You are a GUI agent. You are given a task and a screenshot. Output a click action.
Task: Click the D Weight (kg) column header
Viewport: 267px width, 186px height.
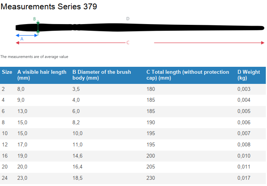pos(249,75)
